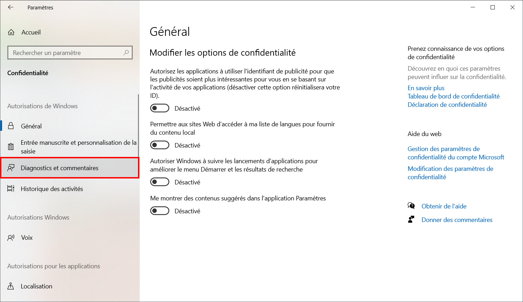Click the search magnifier icon
This screenshot has height=302, width=523.
tap(126, 53)
